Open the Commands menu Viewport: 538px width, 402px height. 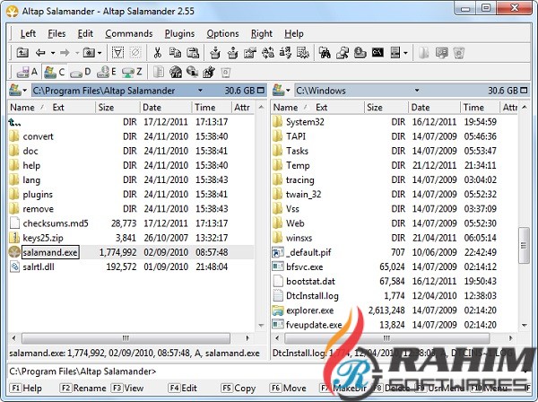128,33
